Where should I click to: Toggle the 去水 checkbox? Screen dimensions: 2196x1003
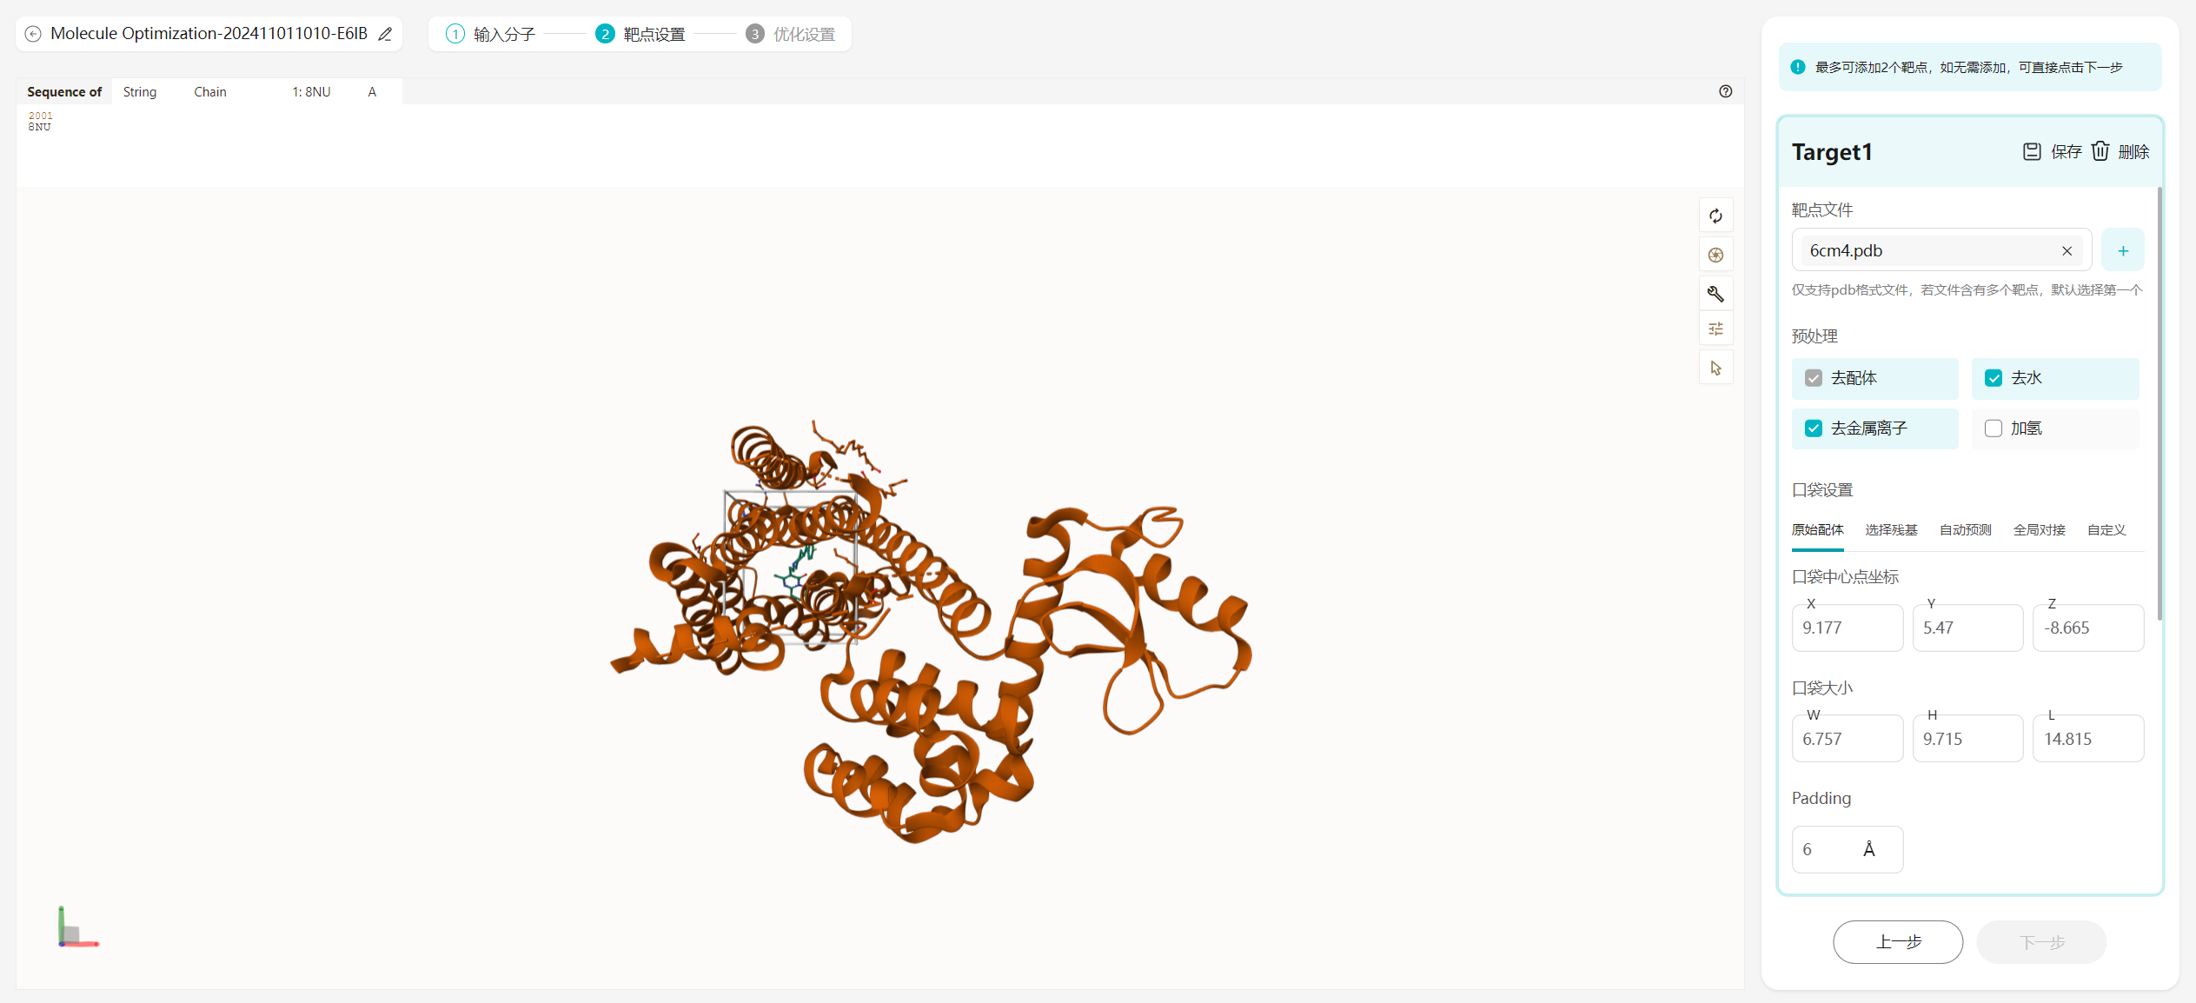coord(1993,378)
